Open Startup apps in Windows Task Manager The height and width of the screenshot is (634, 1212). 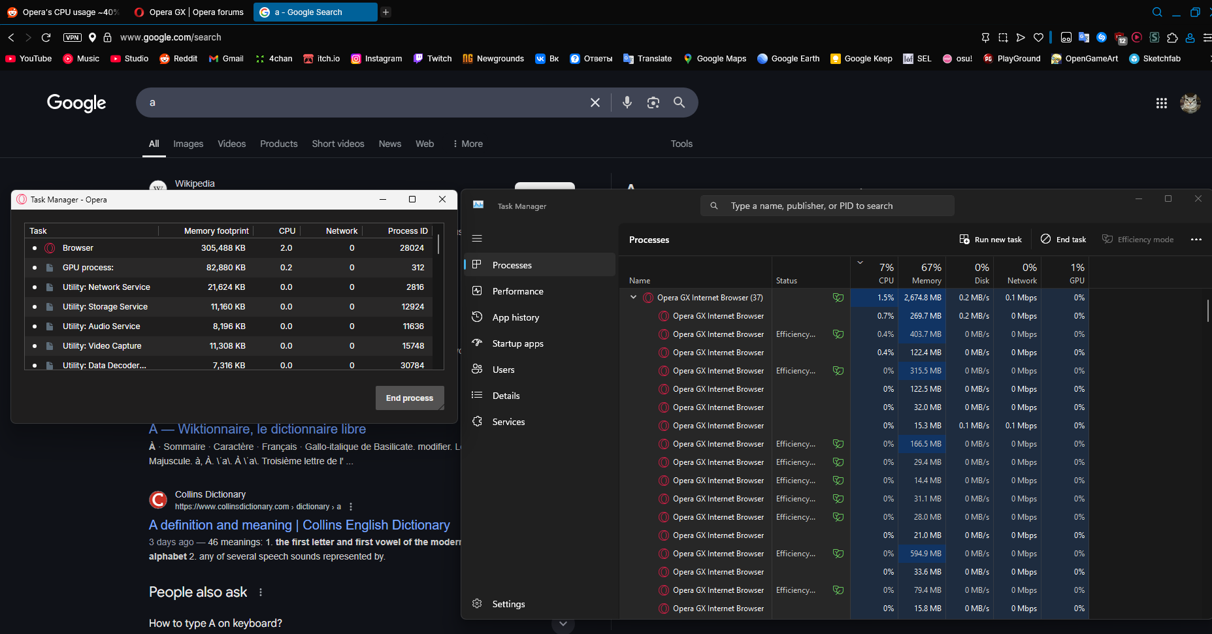pyautogui.click(x=540, y=343)
